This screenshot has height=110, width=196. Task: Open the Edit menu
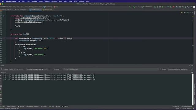pyautogui.click(x=23, y=1)
